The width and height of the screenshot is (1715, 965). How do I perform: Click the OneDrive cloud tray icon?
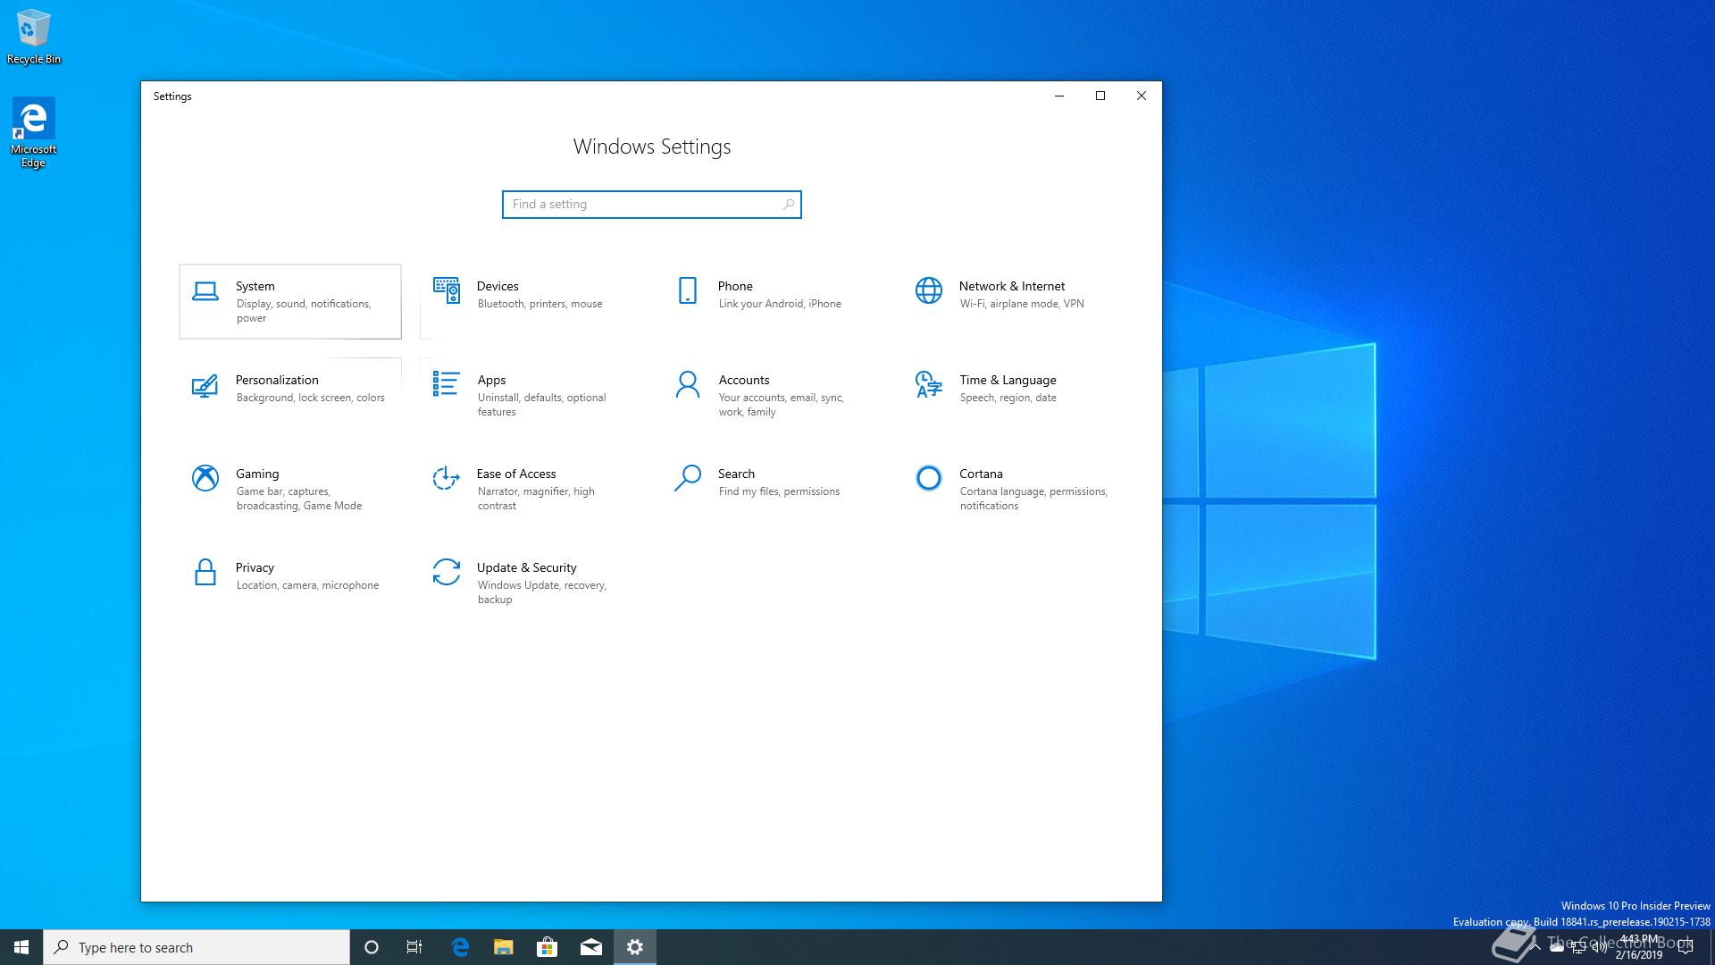tap(1557, 948)
